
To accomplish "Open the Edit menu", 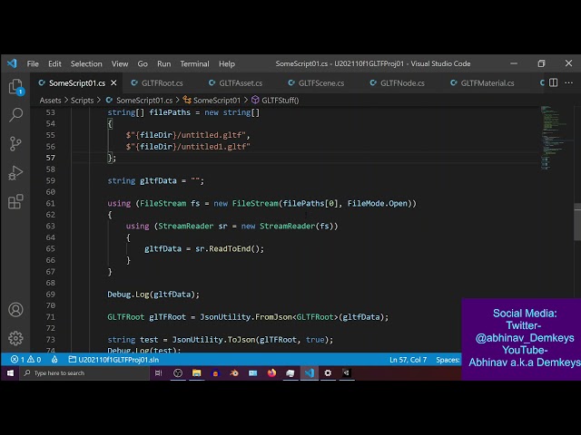I will (x=54, y=63).
